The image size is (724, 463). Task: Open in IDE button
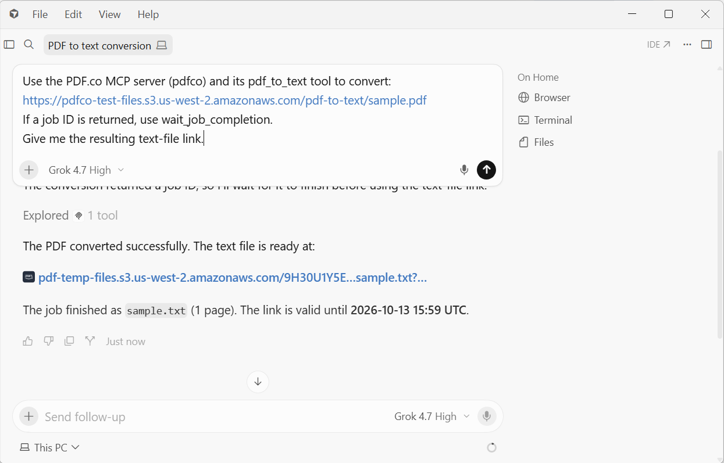click(x=659, y=44)
